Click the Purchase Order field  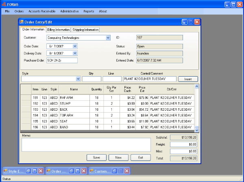pyautogui.click(x=62, y=60)
